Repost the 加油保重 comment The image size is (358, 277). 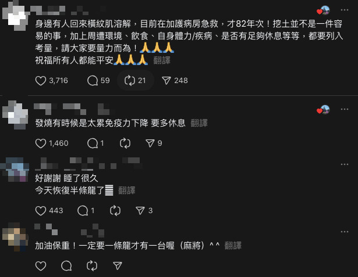pyautogui.click(x=92, y=266)
